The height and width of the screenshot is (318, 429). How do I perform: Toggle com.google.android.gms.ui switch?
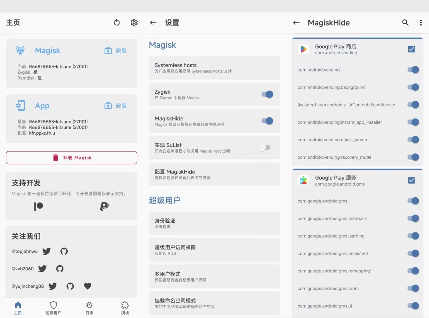tap(413, 306)
